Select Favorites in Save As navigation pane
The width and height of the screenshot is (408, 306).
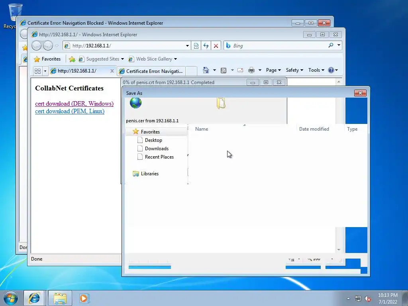(x=156, y=131)
